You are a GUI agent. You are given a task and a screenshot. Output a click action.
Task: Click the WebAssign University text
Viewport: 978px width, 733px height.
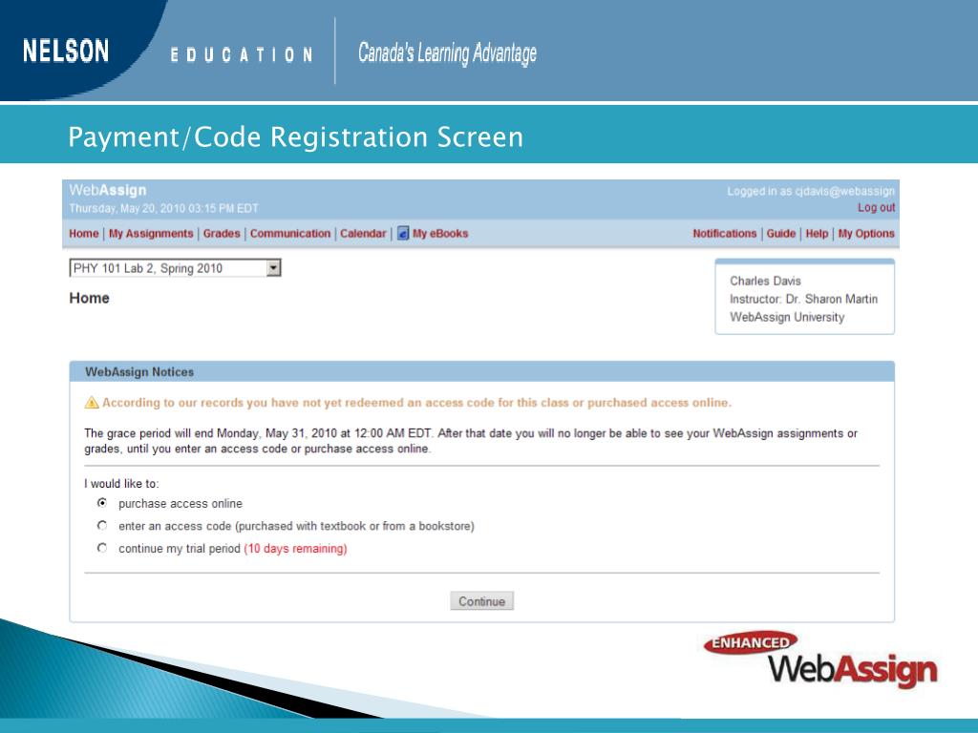[x=787, y=317]
